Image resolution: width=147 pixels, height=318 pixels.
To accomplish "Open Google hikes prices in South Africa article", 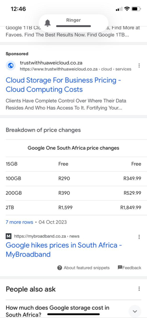I will 64,250.
